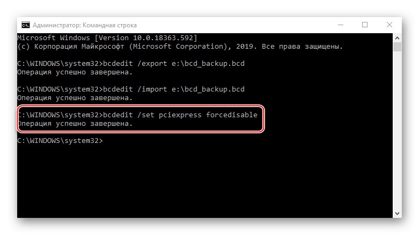419x235 pixels.
Task: Click the scrollbar up arrow
Action: [398, 37]
